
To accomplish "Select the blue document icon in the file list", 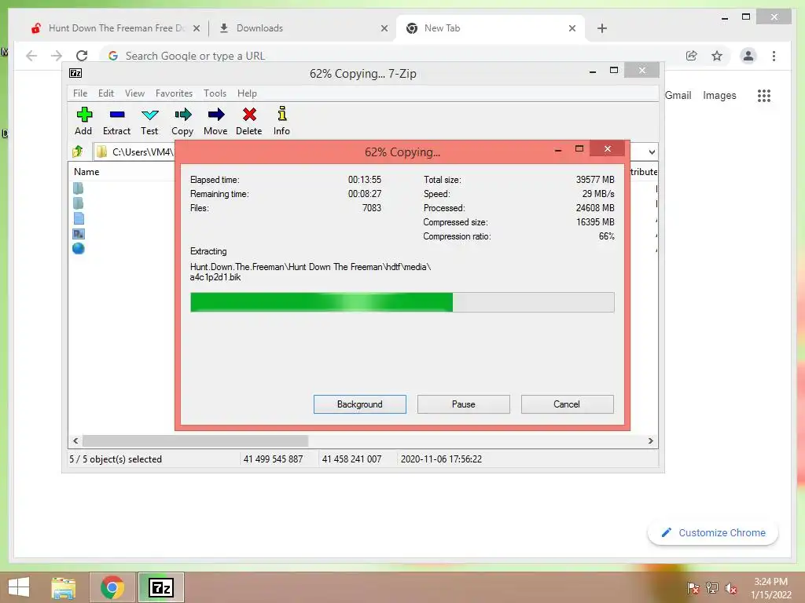I will point(79,218).
